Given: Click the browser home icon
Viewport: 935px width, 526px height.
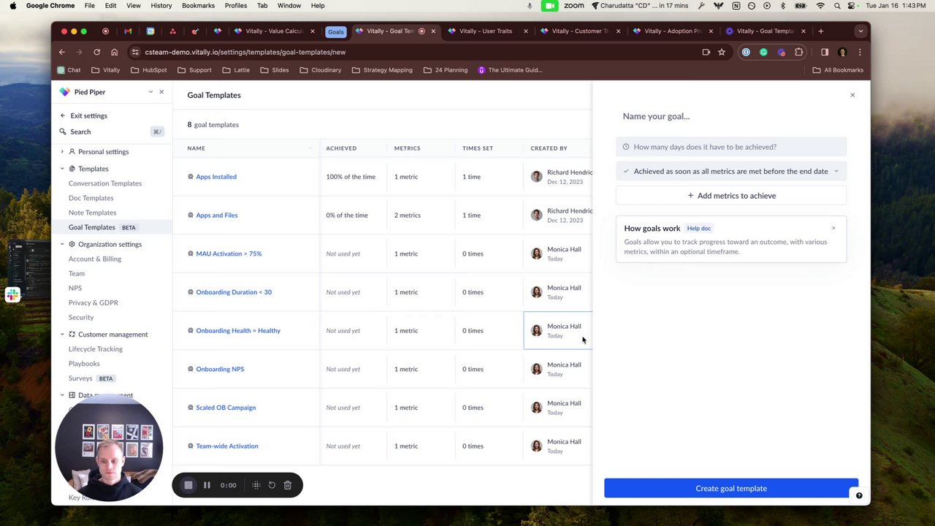Looking at the screenshot, I should pyautogui.click(x=114, y=52).
